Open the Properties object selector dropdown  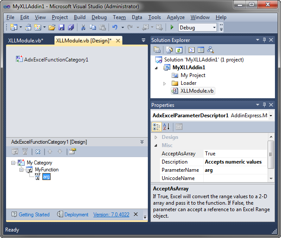[x=271, y=116]
